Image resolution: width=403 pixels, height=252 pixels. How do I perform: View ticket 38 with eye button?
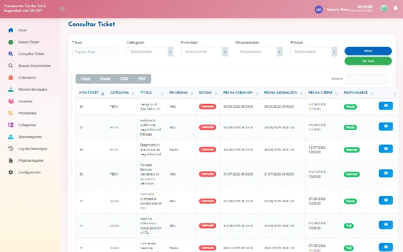386,149
